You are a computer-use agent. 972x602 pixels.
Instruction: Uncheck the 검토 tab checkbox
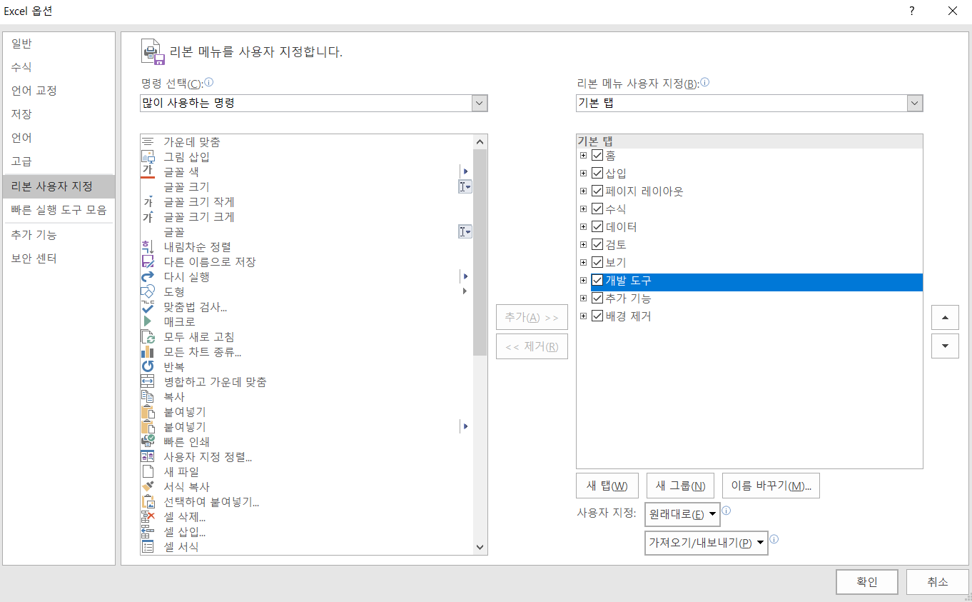point(597,244)
